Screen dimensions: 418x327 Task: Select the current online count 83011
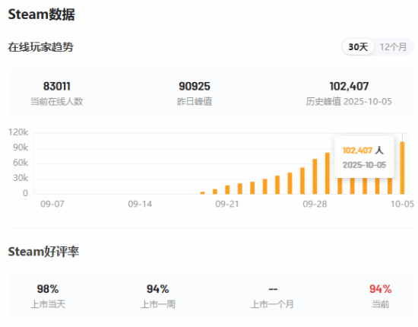click(57, 86)
